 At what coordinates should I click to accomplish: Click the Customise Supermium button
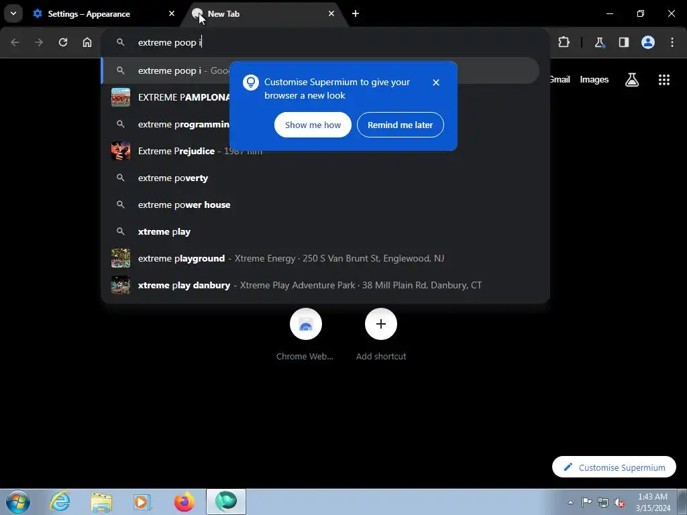(x=615, y=467)
